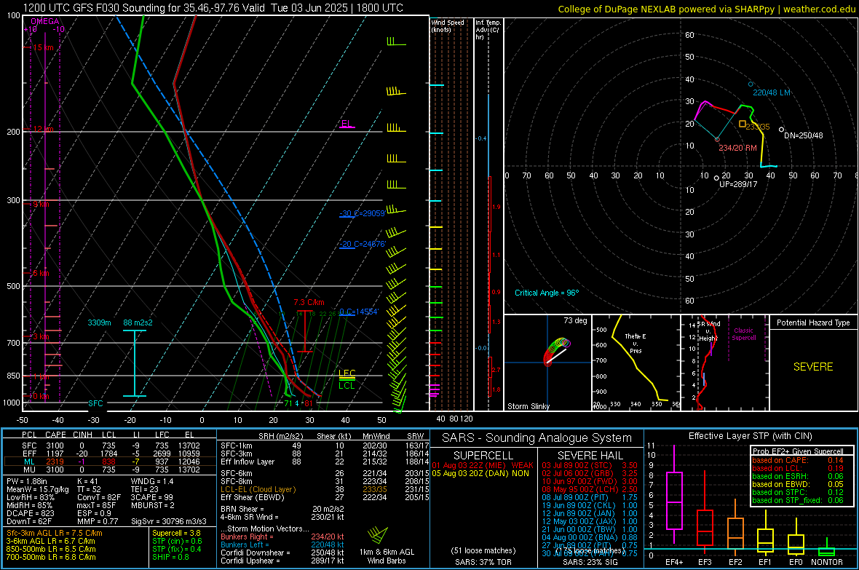This screenshot has height=570, width=859.
Task: Select the OMEGA label on the skew-T
Action: pos(44,21)
